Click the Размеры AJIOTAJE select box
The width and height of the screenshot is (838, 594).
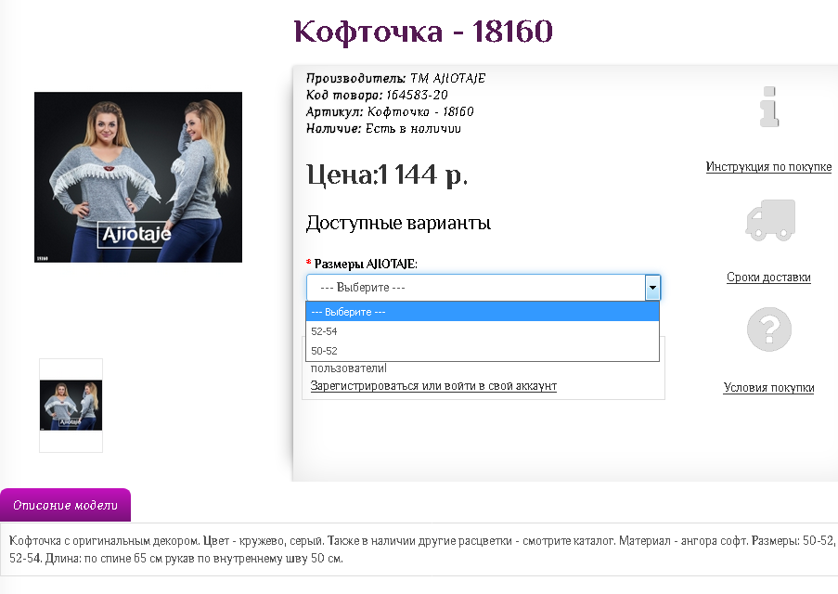(x=483, y=288)
